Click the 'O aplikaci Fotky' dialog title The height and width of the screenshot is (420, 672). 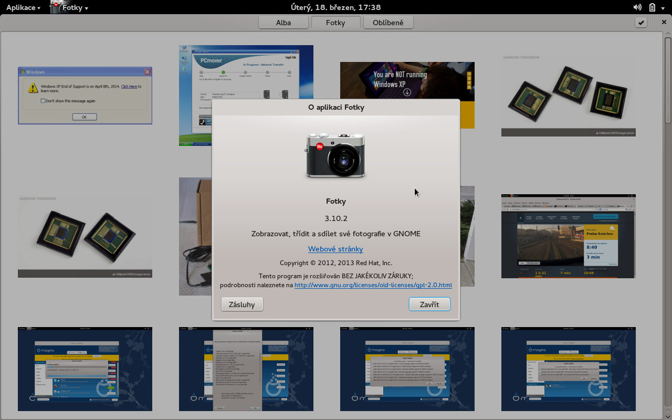[336, 108]
